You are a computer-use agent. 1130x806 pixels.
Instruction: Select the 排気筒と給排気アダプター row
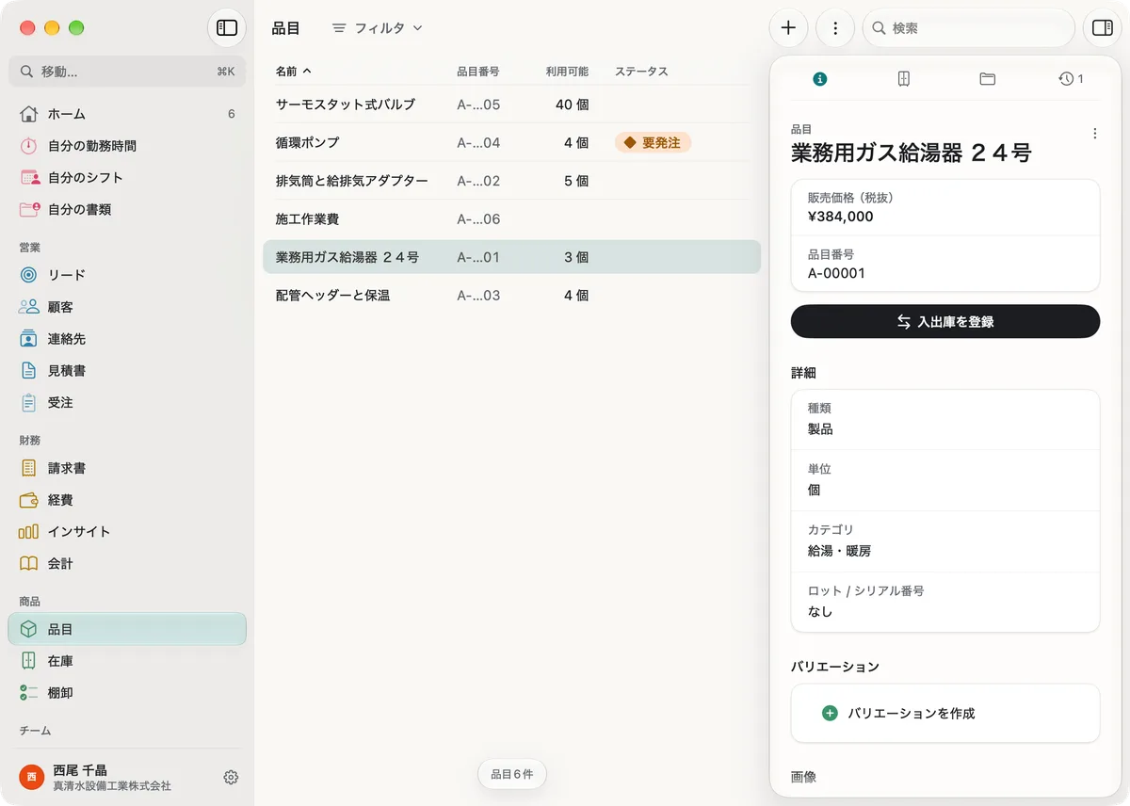511,181
